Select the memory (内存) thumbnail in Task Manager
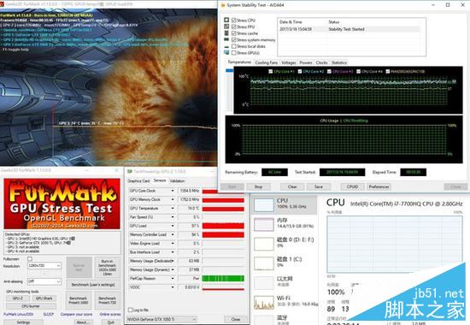470x325 pixels. (264, 224)
